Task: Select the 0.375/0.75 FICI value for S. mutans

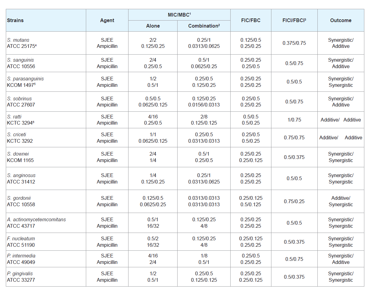Action: click(x=294, y=43)
